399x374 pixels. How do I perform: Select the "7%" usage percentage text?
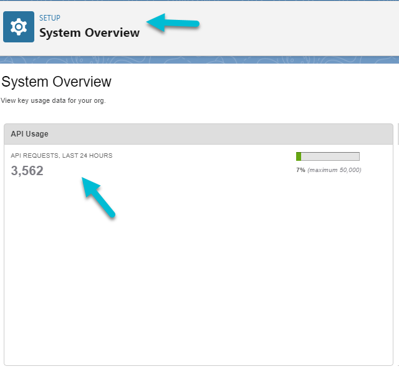pyautogui.click(x=300, y=170)
